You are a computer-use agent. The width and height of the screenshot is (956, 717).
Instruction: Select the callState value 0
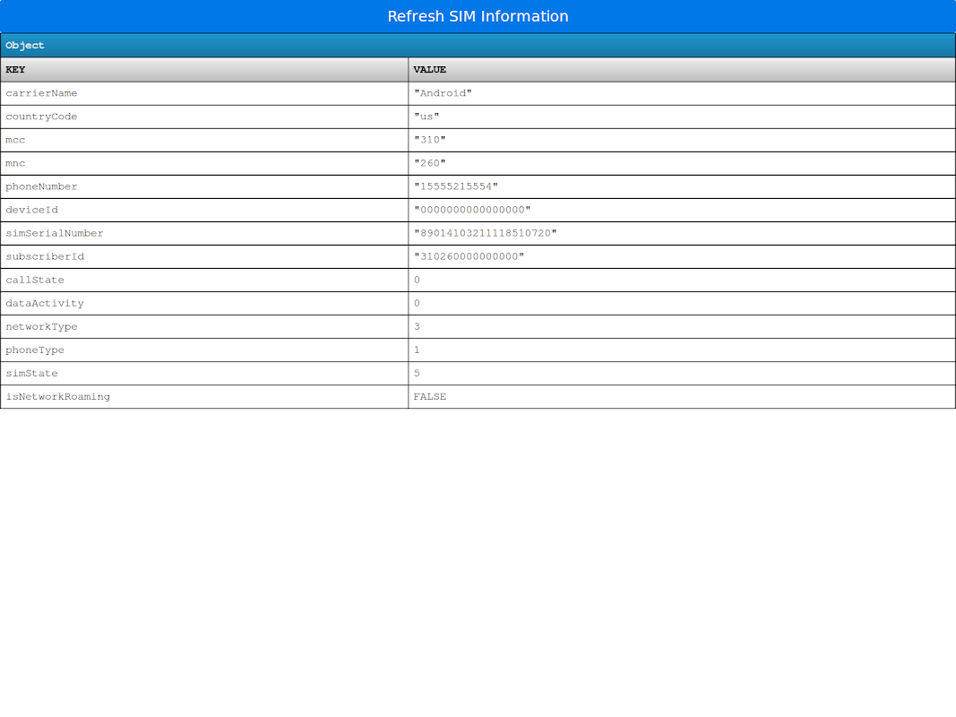click(x=682, y=280)
